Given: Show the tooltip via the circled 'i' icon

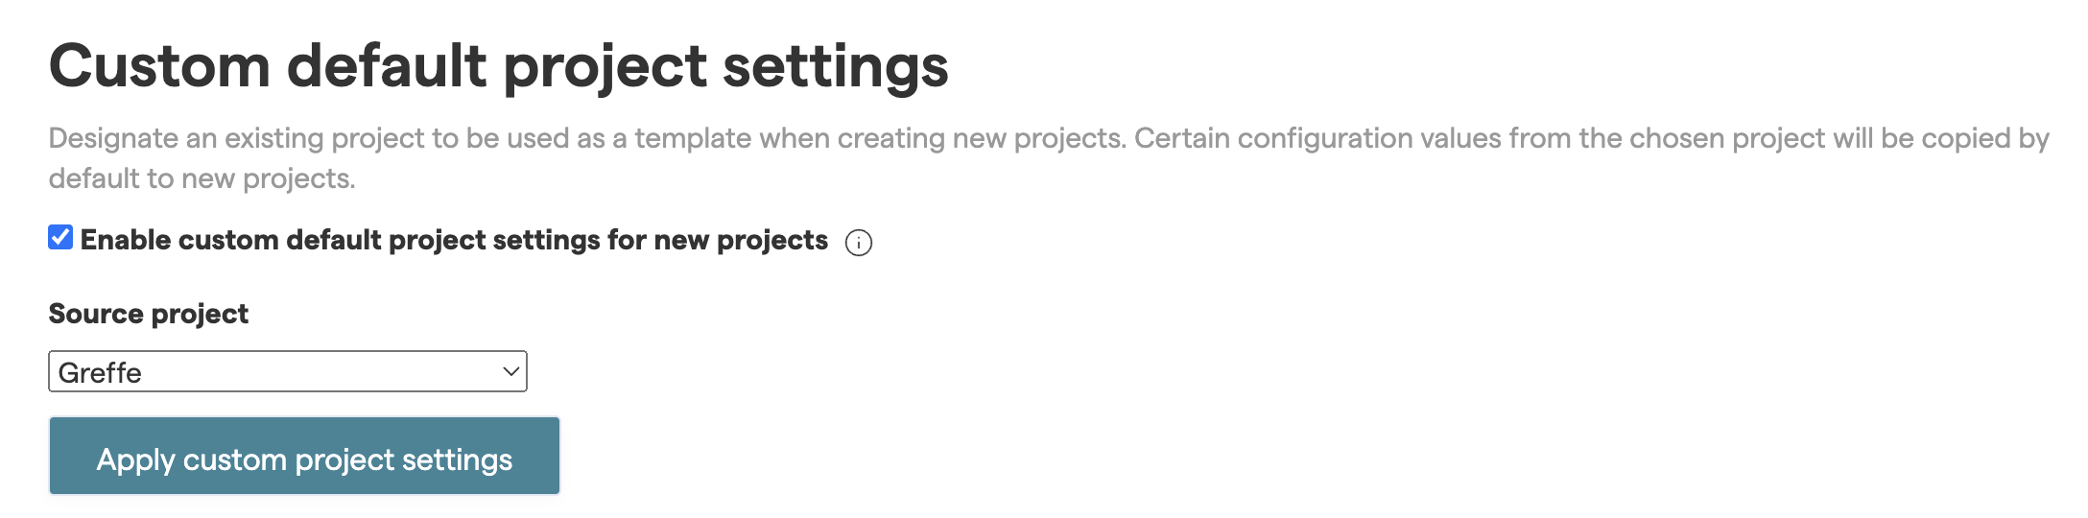Looking at the screenshot, I should tap(858, 243).
